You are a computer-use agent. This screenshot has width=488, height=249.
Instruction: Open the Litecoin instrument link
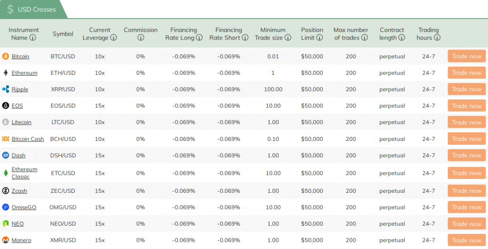point(21,122)
